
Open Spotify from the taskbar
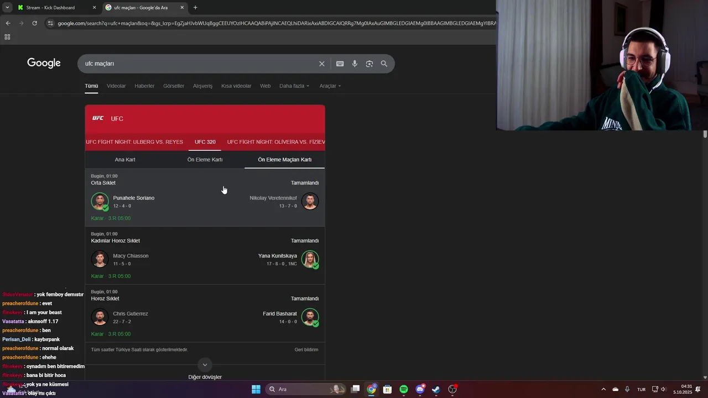pyautogui.click(x=404, y=389)
